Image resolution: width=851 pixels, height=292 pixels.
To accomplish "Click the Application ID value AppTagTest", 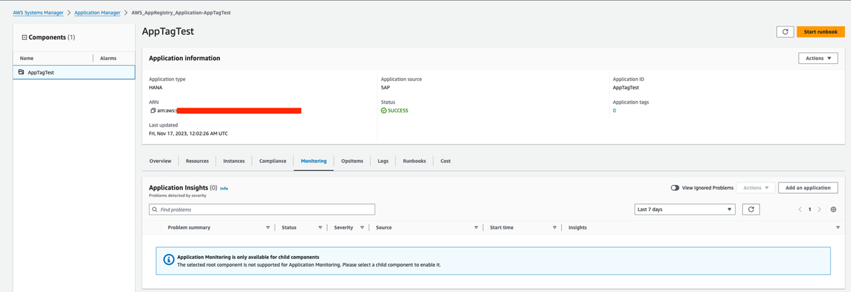I will click(626, 87).
